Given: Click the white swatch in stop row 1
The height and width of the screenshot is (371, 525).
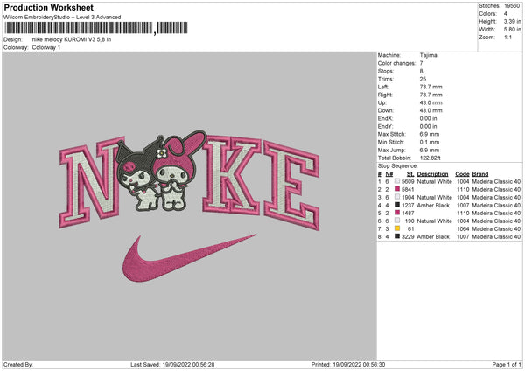Looking at the screenshot, I should 397,181.
